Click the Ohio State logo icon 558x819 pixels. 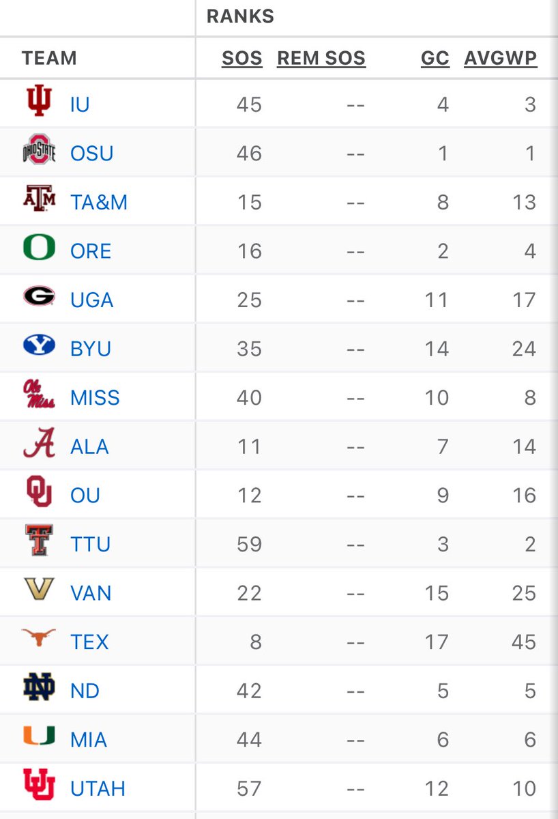click(39, 152)
